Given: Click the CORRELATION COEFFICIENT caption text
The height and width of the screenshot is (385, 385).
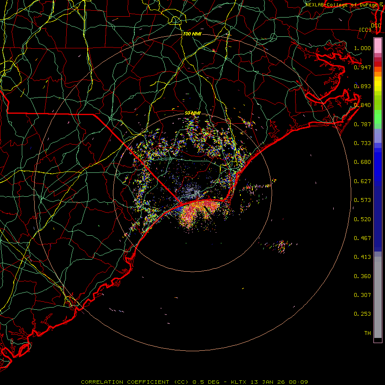Looking at the screenshot, I should coord(125,382).
